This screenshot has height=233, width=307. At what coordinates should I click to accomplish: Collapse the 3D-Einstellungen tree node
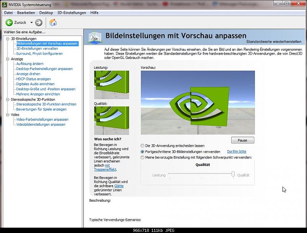click(x=7, y=39)
